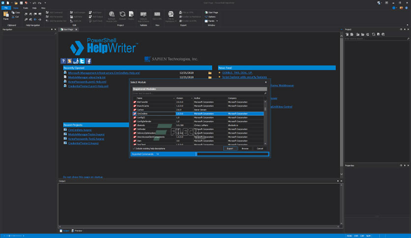The image size is (411, 238).
Task: Click the Twitter icon on Start Page
Action: click(x=82, y=61)
